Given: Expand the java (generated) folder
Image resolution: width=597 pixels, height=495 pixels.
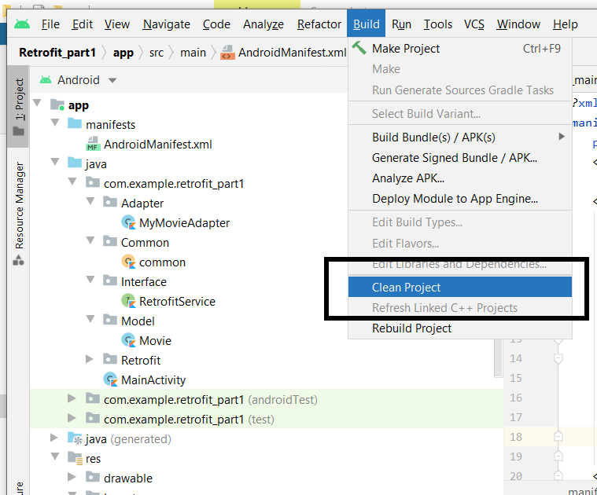Looking at the screenshot, I should tap(55, 439).
